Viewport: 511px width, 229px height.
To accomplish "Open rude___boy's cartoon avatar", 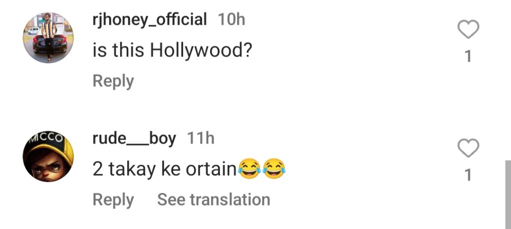I will coord(48,157).
